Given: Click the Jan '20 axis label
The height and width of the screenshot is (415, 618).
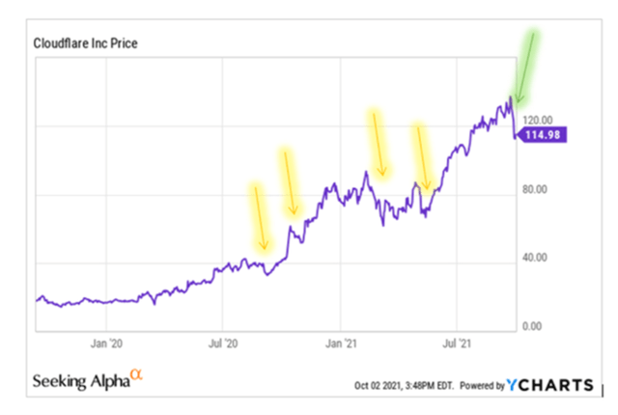Looking at the screenshot, I should 106,344.
